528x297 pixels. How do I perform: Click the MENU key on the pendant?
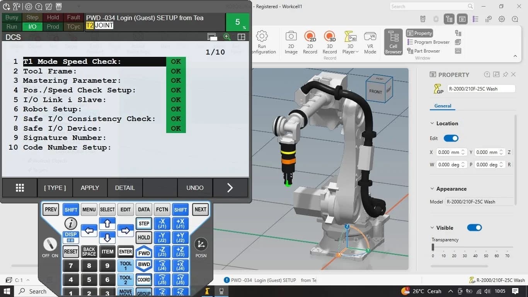[x=89, y=210]
